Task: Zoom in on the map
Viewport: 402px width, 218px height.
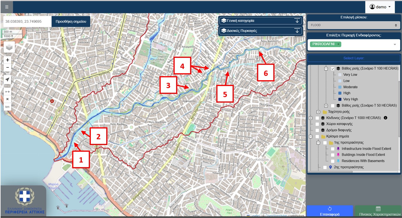Action: 8,60
